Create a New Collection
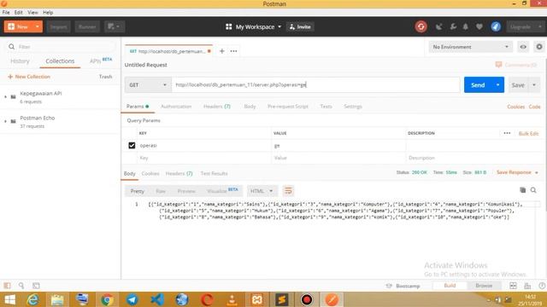The height and width of the screenshot is (307, 547). coord(29,77)
